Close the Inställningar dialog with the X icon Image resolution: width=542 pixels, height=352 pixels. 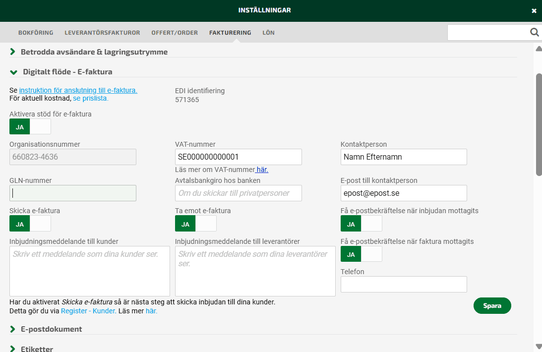coord(534,10)
